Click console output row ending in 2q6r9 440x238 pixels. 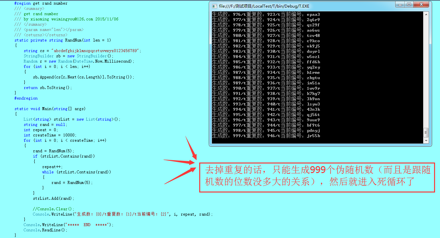[266, 20]
